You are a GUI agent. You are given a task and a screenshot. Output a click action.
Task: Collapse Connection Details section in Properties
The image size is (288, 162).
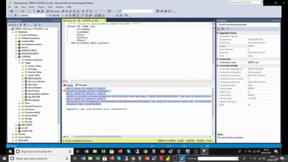tap(218, 66)
